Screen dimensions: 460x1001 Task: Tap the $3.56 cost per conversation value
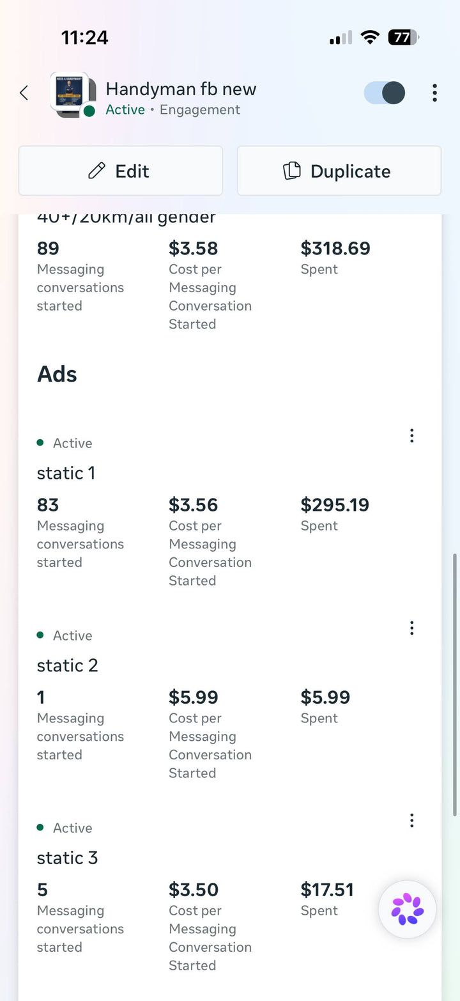click(194, 505)
